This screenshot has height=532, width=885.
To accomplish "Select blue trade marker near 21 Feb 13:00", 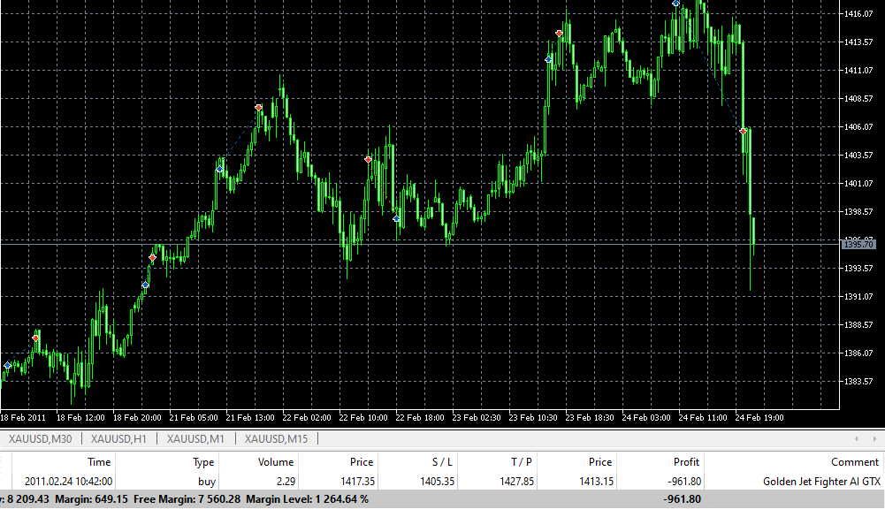I will tap(220, 167).
